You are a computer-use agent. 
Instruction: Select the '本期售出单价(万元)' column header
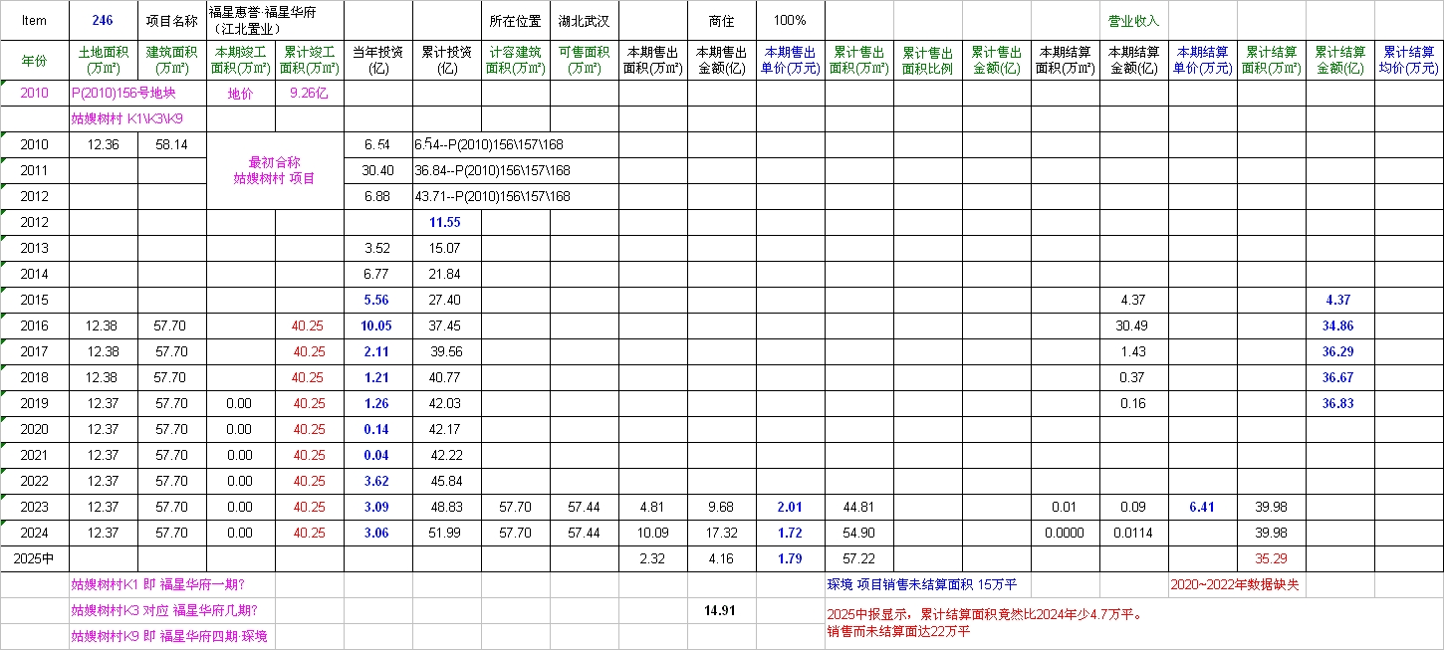tap(791, 61)
